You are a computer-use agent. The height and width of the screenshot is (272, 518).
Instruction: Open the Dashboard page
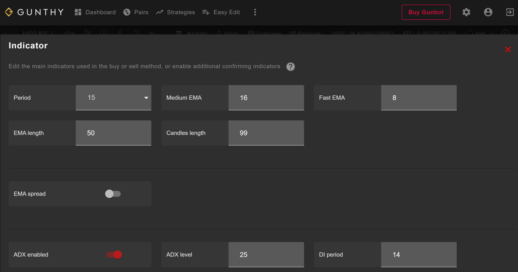click(x=95, y=12)
